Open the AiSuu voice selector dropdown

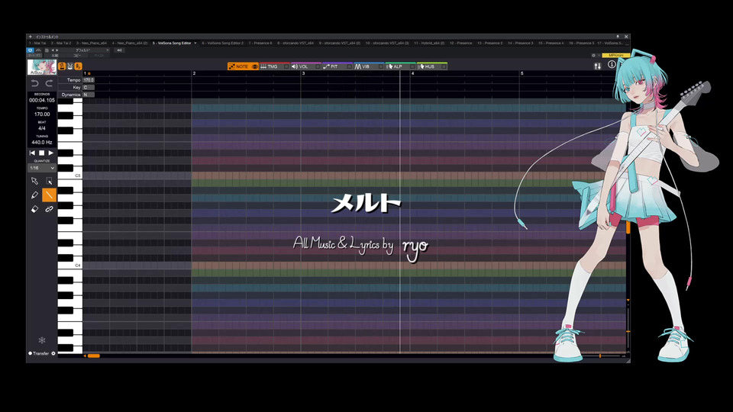(x=41, y=67)
